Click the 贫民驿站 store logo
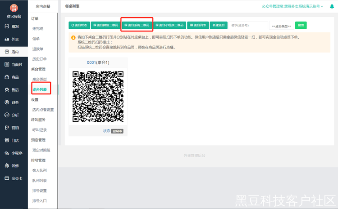The width and height of the screenshot is (338, 209). (14, 8)
